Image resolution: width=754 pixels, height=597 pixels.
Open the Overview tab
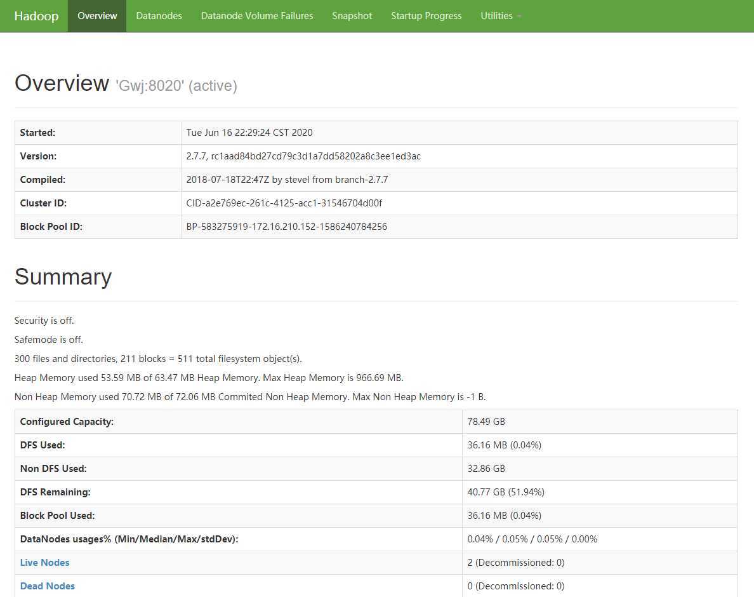(x=97, y=16)
